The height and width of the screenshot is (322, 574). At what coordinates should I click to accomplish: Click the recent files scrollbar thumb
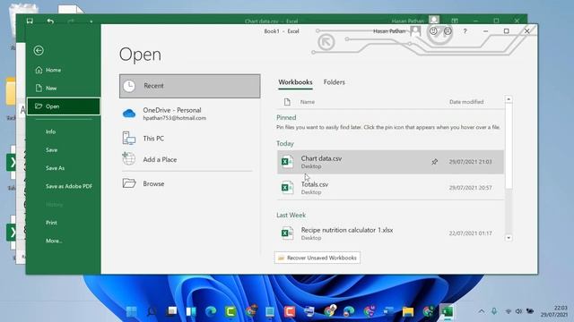[x=509, y=146]
